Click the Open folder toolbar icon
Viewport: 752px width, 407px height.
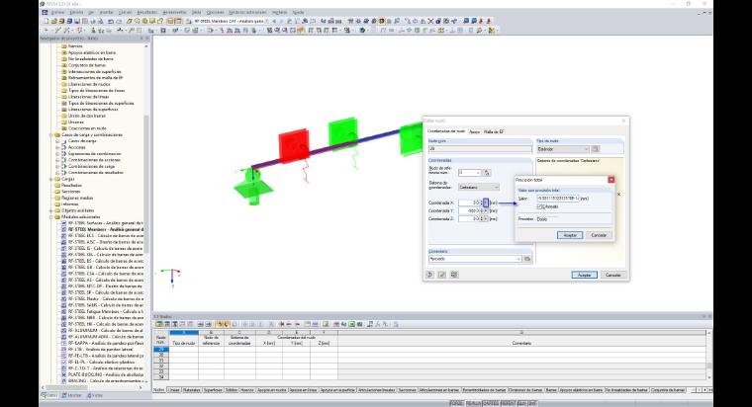pos(53,21)
